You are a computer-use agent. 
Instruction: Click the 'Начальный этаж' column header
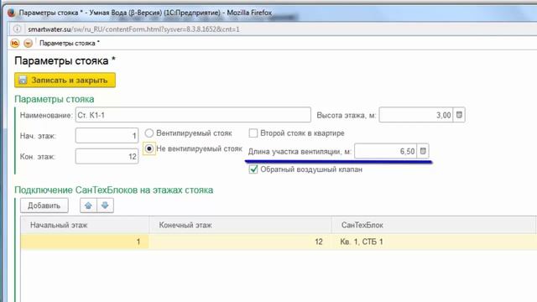(85, 225)
